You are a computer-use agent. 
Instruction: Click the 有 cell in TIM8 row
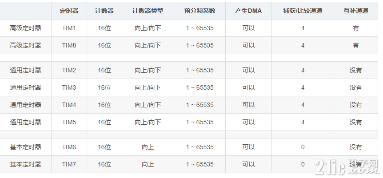pos(355,45)
